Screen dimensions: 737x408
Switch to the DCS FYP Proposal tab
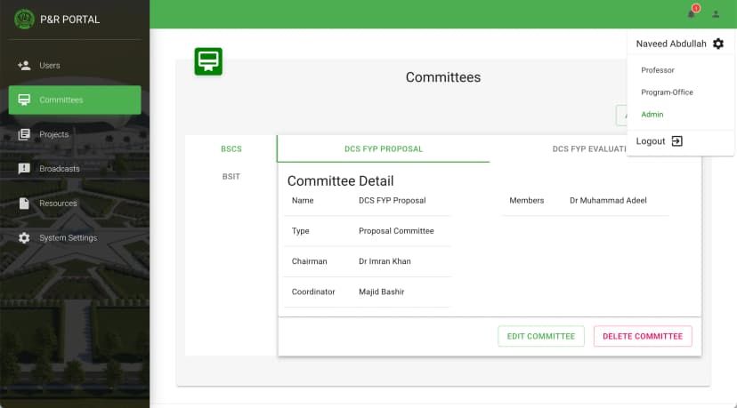coord(383,148)
